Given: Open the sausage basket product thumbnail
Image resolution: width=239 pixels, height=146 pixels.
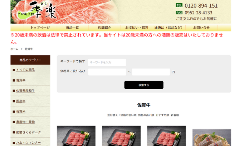Looking at the screenshot, I should [212, 138].
